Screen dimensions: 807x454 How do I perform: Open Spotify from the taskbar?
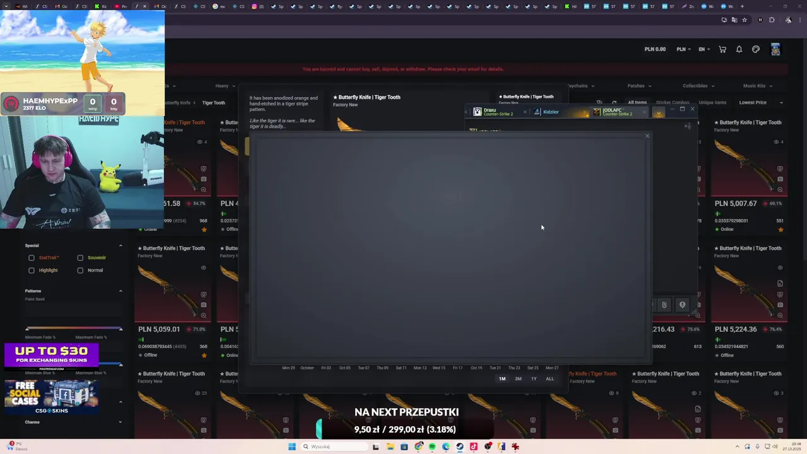click(432, 446)
